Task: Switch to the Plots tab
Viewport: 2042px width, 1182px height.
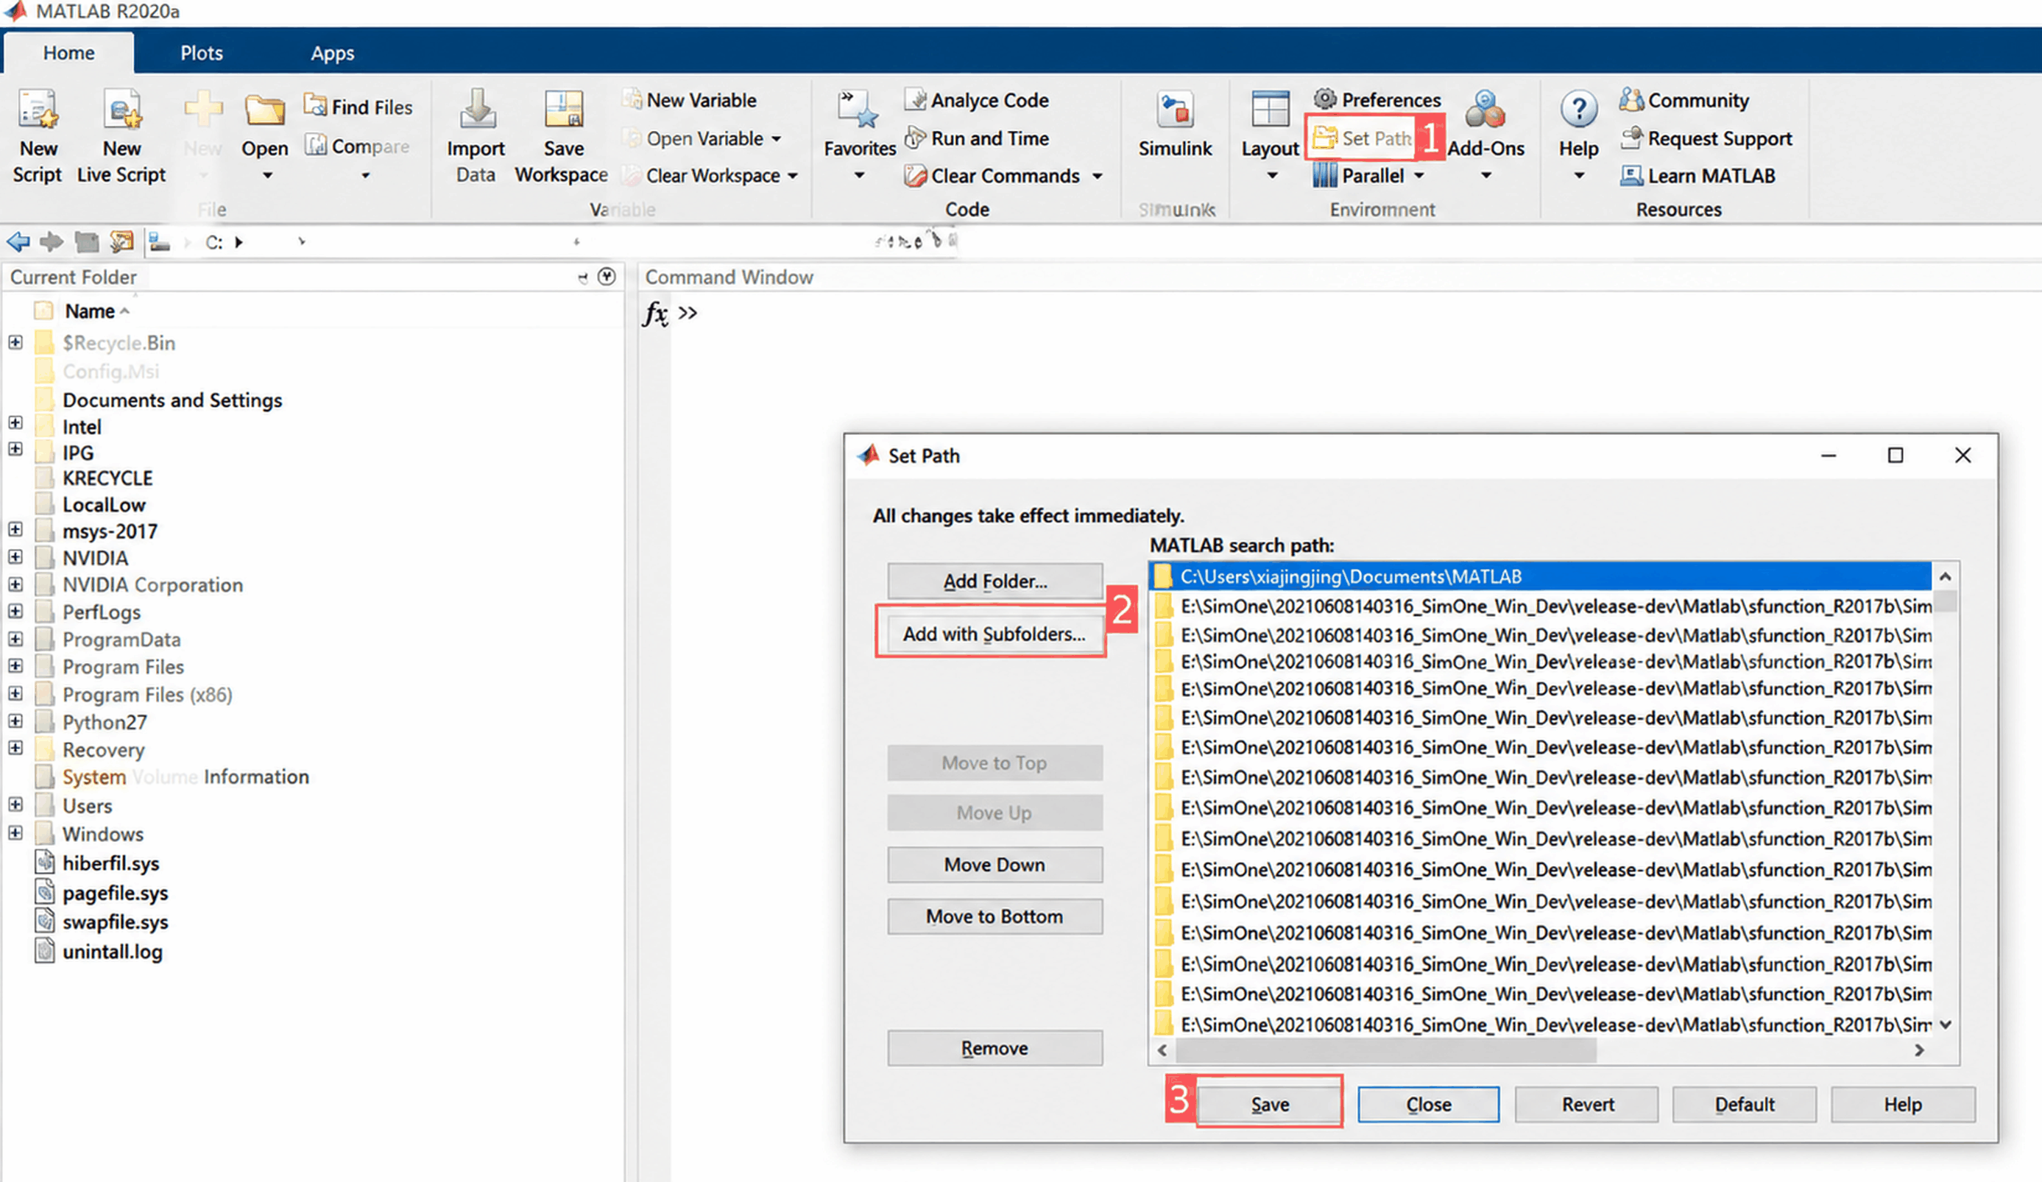Action: (x=202, y=54)
